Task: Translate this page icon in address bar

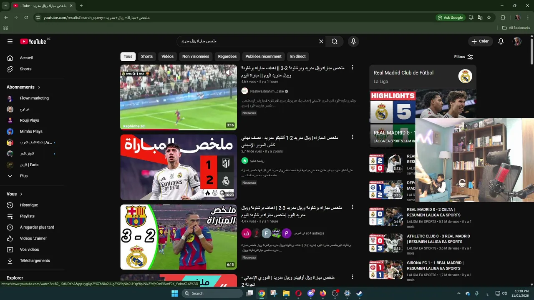Action: 480,17
